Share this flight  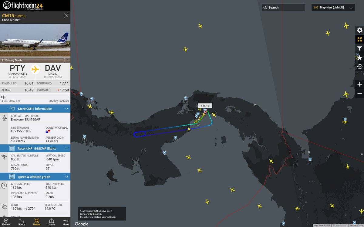click(x=52, y=222)
